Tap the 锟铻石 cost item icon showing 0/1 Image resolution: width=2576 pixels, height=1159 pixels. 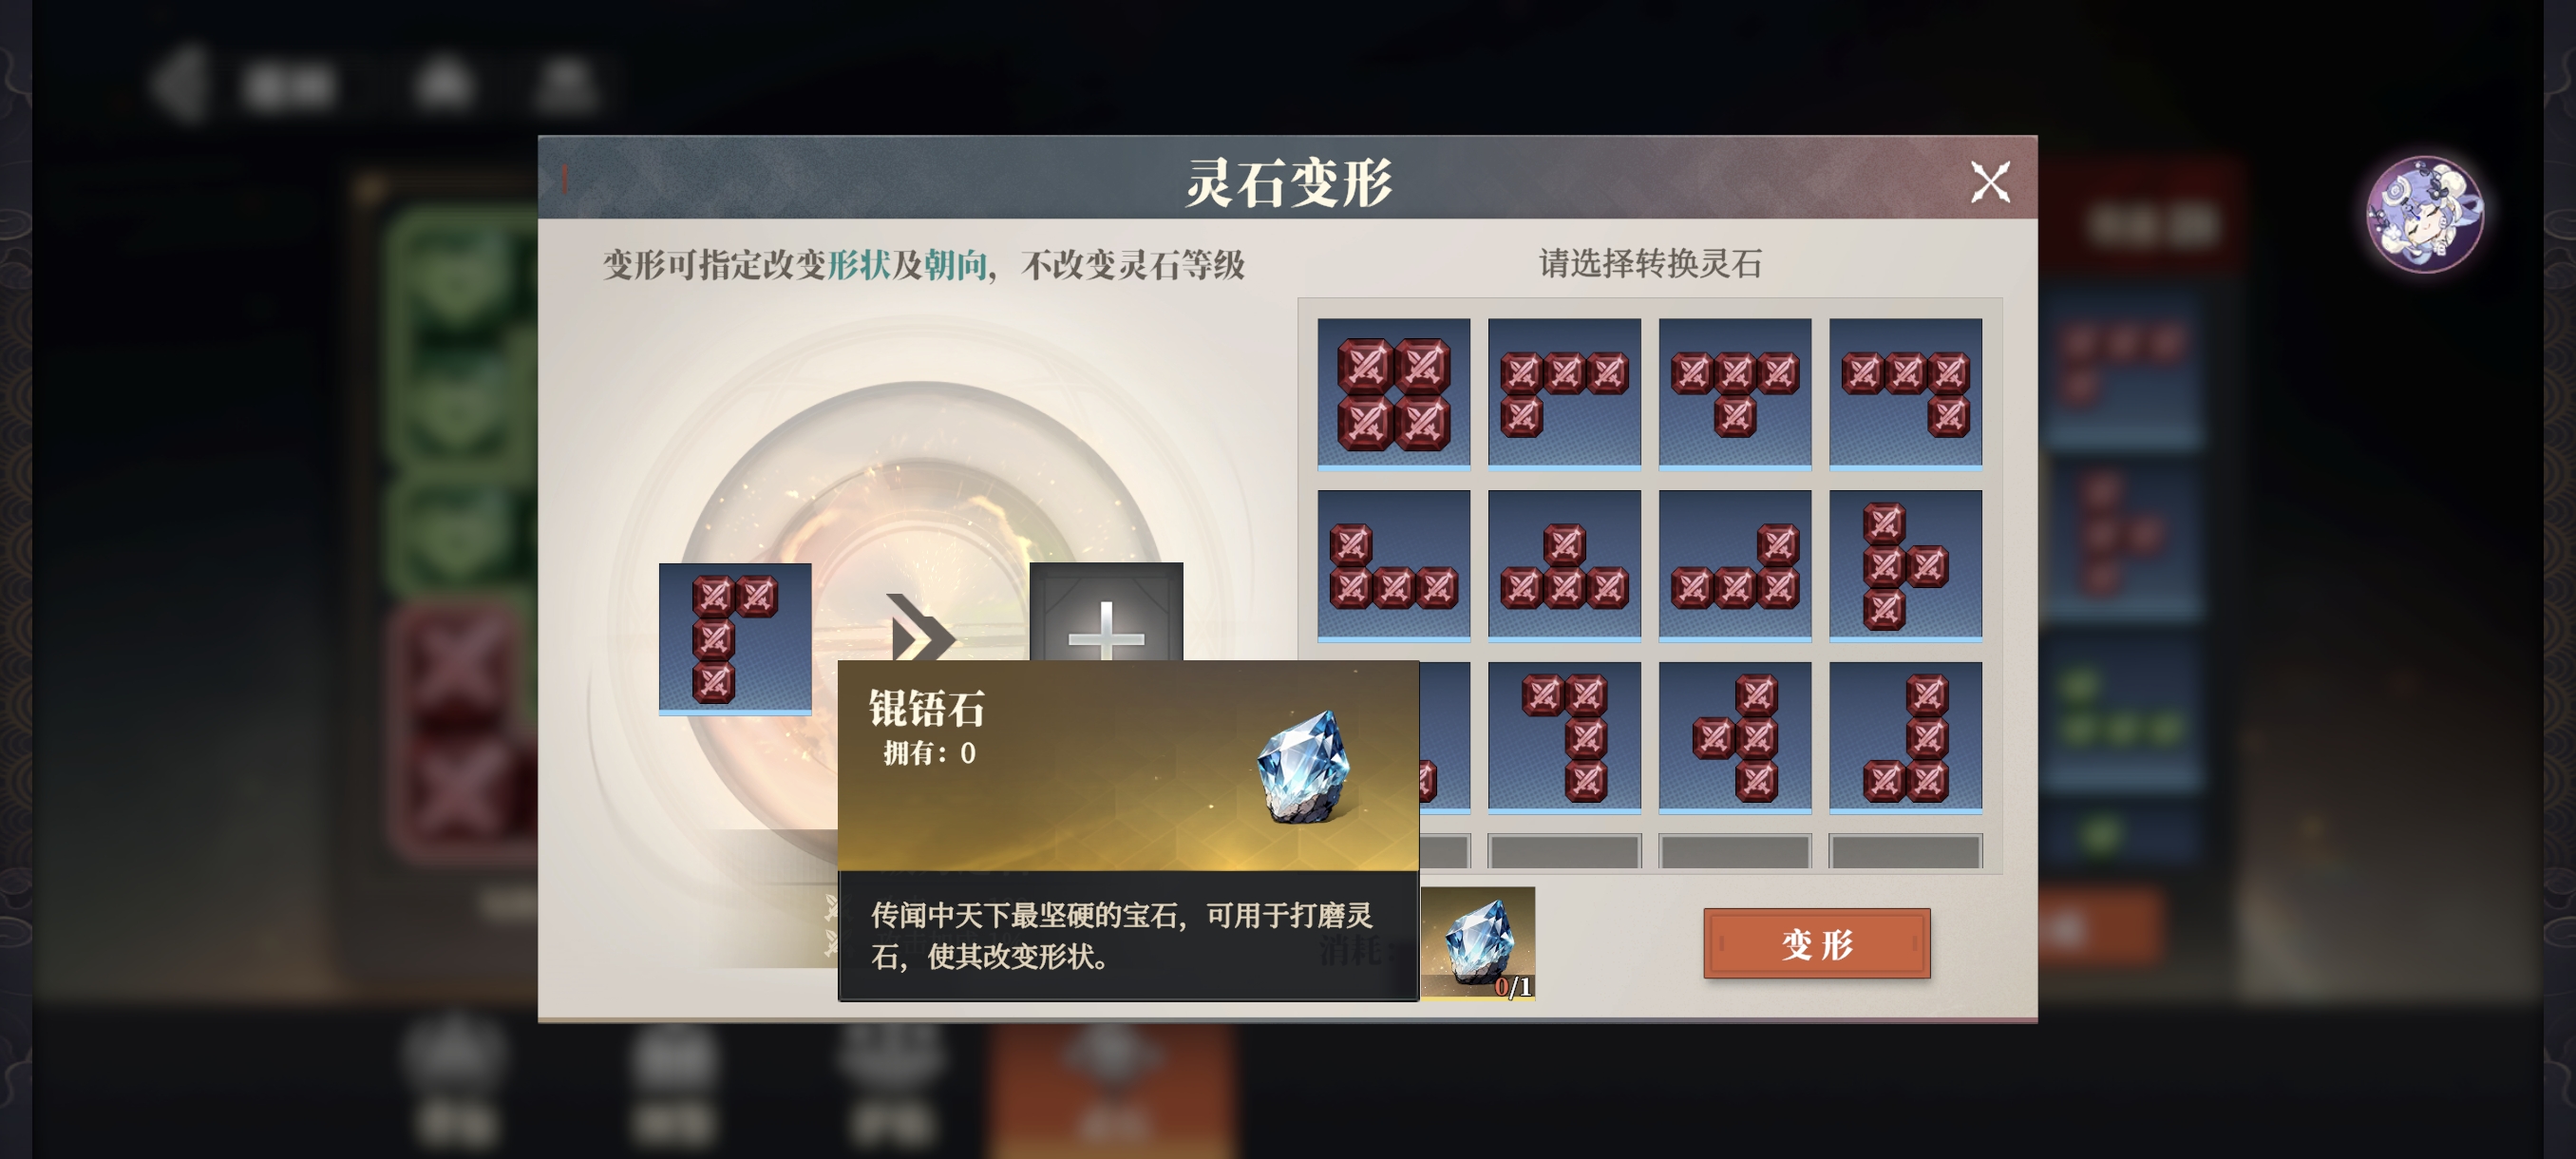pyautogui.click(x=1477, y=943)
